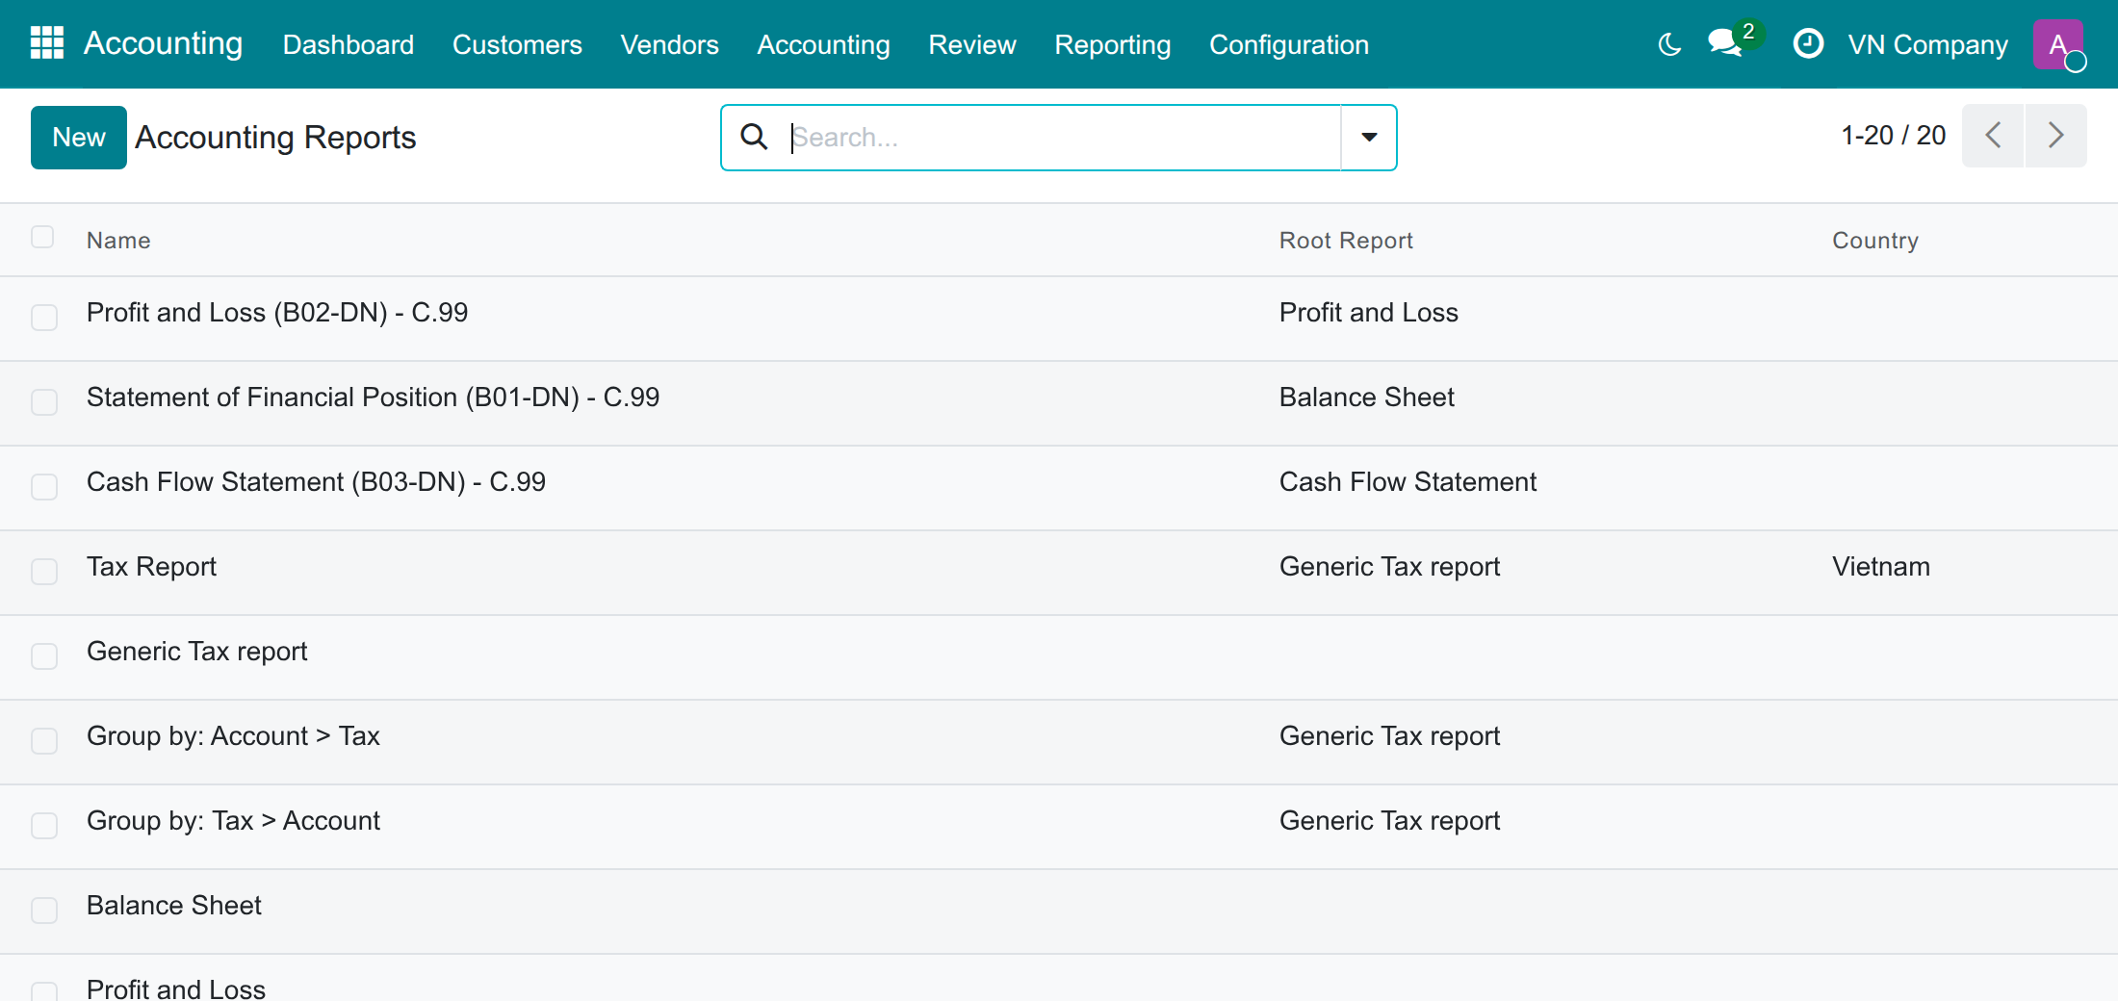The width and height of the screenshot is (2118, 1001).
Task: Open the VN Company switcher
Action: (1927, 44)
